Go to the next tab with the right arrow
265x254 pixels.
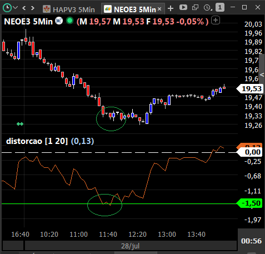click(33, 8)
